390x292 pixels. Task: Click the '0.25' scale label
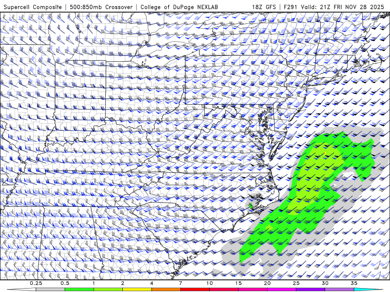tap(36, 283)
